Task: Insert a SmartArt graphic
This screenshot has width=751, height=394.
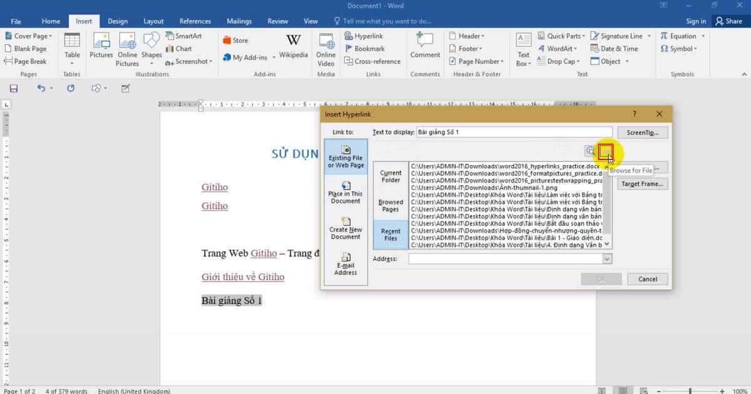Action: [185, 36]
